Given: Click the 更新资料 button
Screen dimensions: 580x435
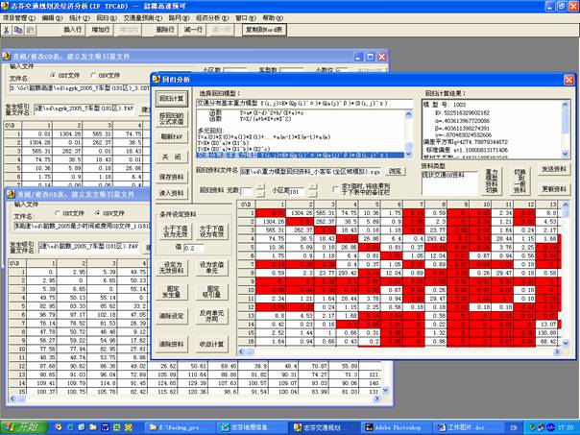Looking at the screenshot, I should pos(554,189).
